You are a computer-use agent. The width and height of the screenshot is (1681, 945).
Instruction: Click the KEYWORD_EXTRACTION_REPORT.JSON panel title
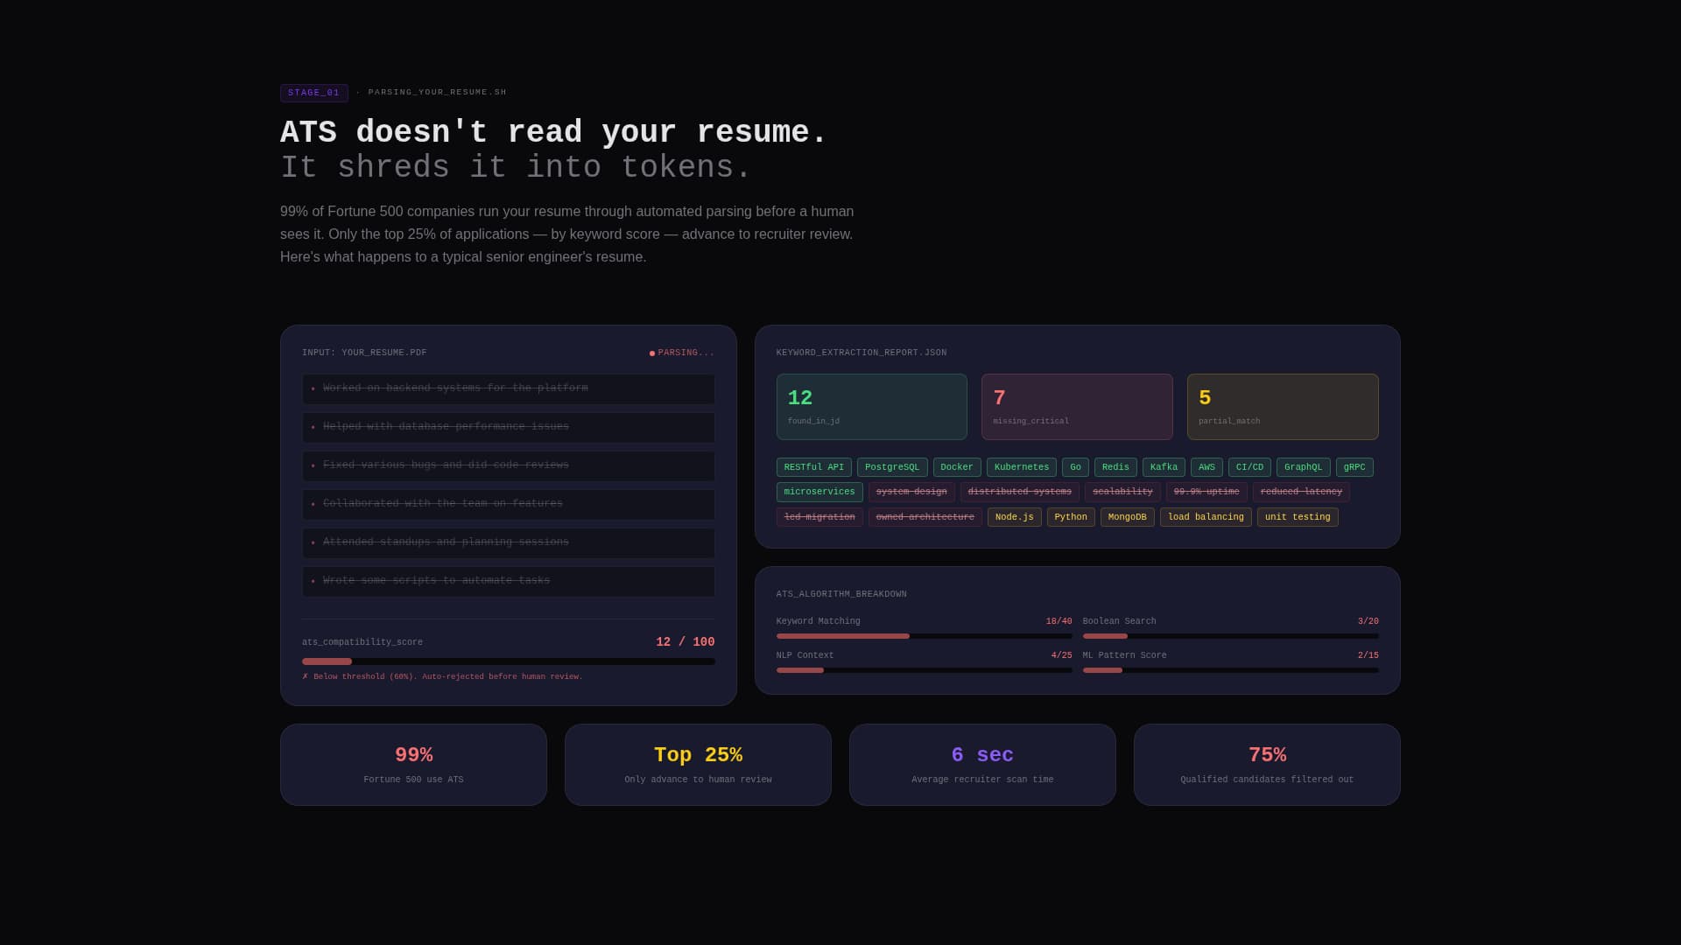(862, 353)
